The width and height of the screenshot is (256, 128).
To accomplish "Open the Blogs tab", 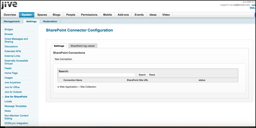I will click(57, 15).
